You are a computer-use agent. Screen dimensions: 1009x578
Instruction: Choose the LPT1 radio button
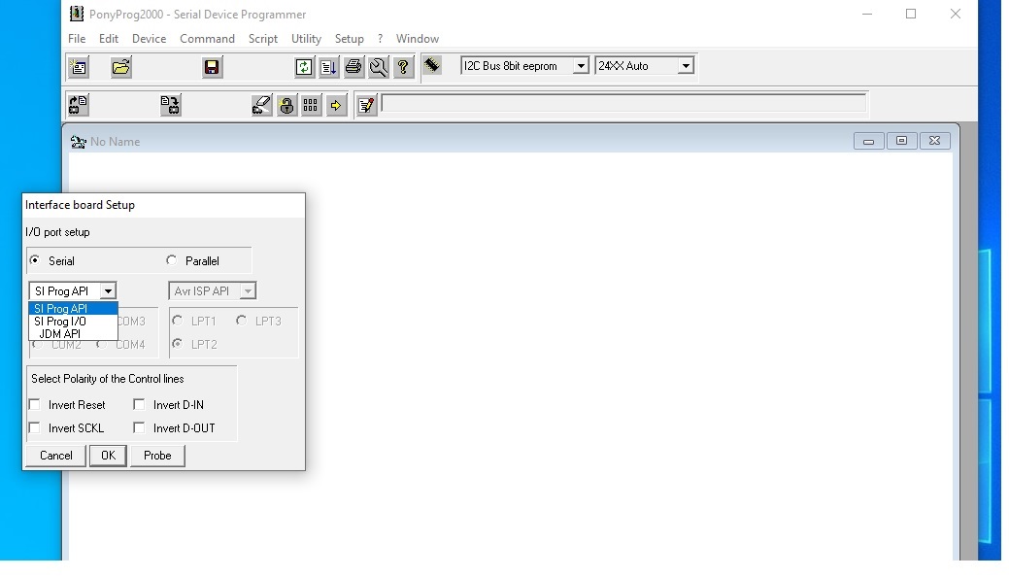point(178,320)
